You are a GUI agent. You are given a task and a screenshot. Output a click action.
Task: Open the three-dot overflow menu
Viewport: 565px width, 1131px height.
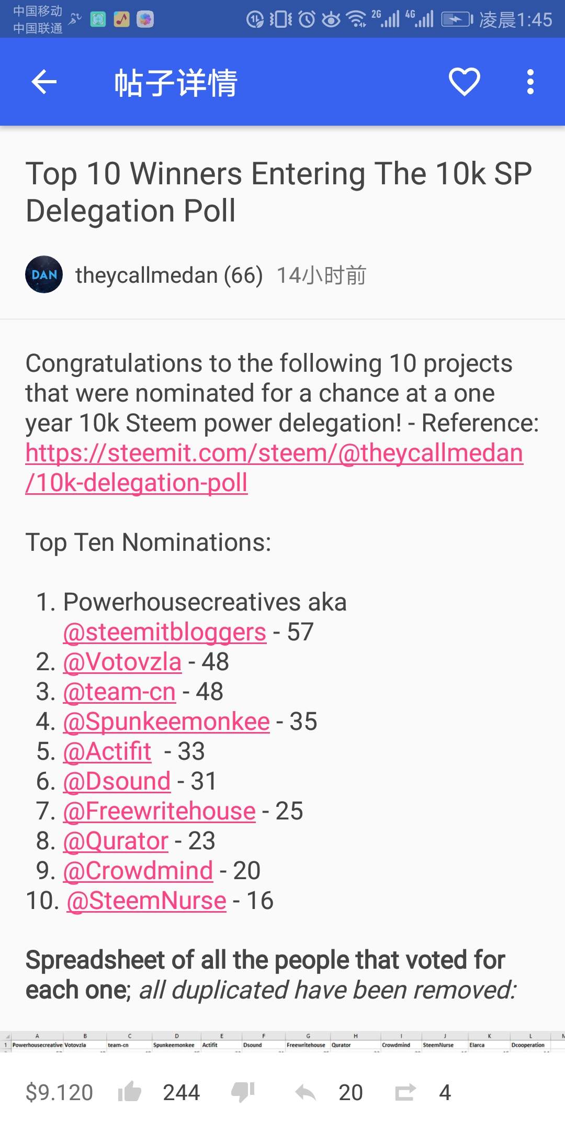(530, 82)
